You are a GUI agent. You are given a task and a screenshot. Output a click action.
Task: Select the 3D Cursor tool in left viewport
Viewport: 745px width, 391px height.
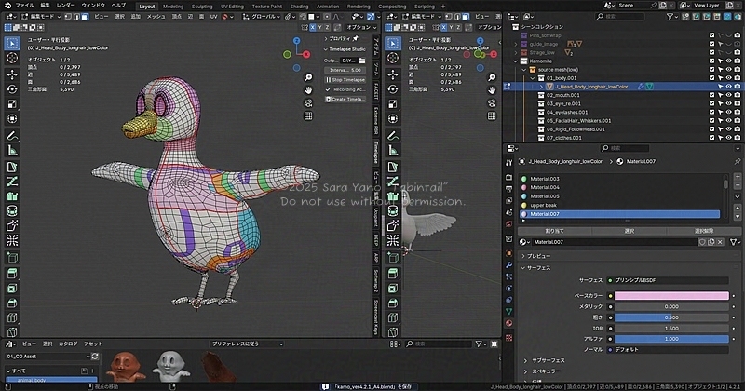[12, 58]
